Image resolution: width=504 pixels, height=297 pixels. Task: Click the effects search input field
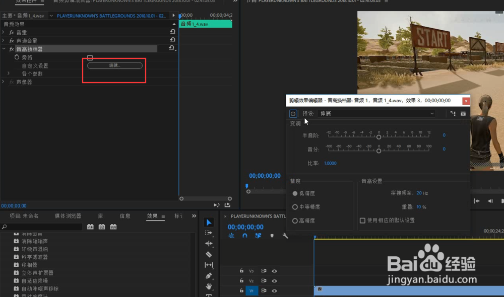(42, 227)
